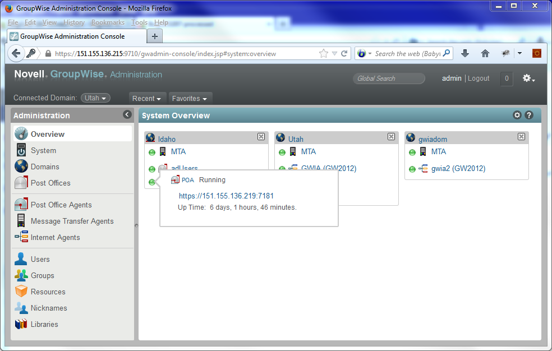Click the MTA server icon under Idaho
Image resolution: width=552 pixels, height=351 pixels.
pos(163,151)
